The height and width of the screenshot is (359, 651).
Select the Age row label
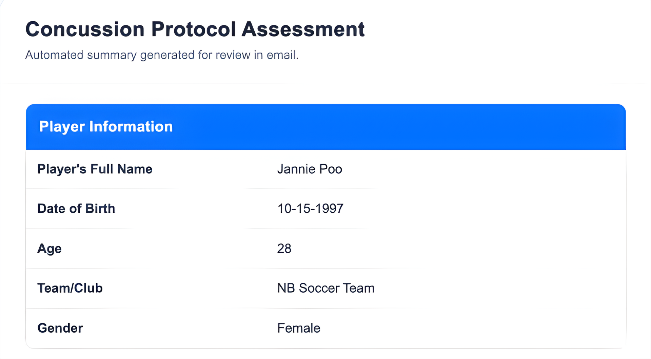[50, 249]
